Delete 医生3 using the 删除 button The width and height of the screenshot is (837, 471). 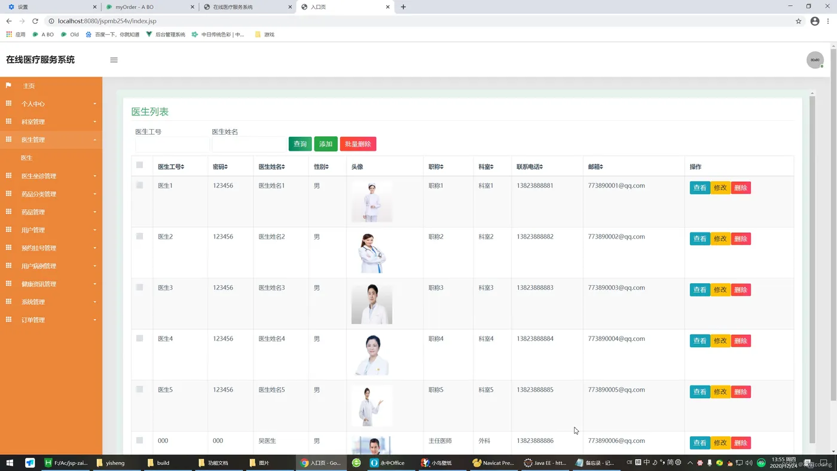(741, 290)
